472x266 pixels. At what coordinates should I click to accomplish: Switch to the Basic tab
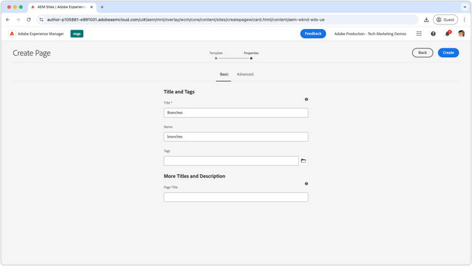(x=223, y=74)
